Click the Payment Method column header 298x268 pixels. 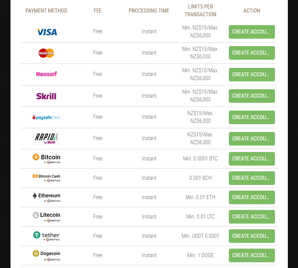pyautogui.click(x=46, y=11)
